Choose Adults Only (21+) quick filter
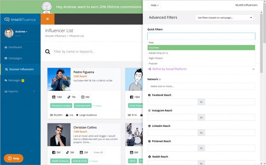This screenshot has height=165, width=266. coord(201,53)
